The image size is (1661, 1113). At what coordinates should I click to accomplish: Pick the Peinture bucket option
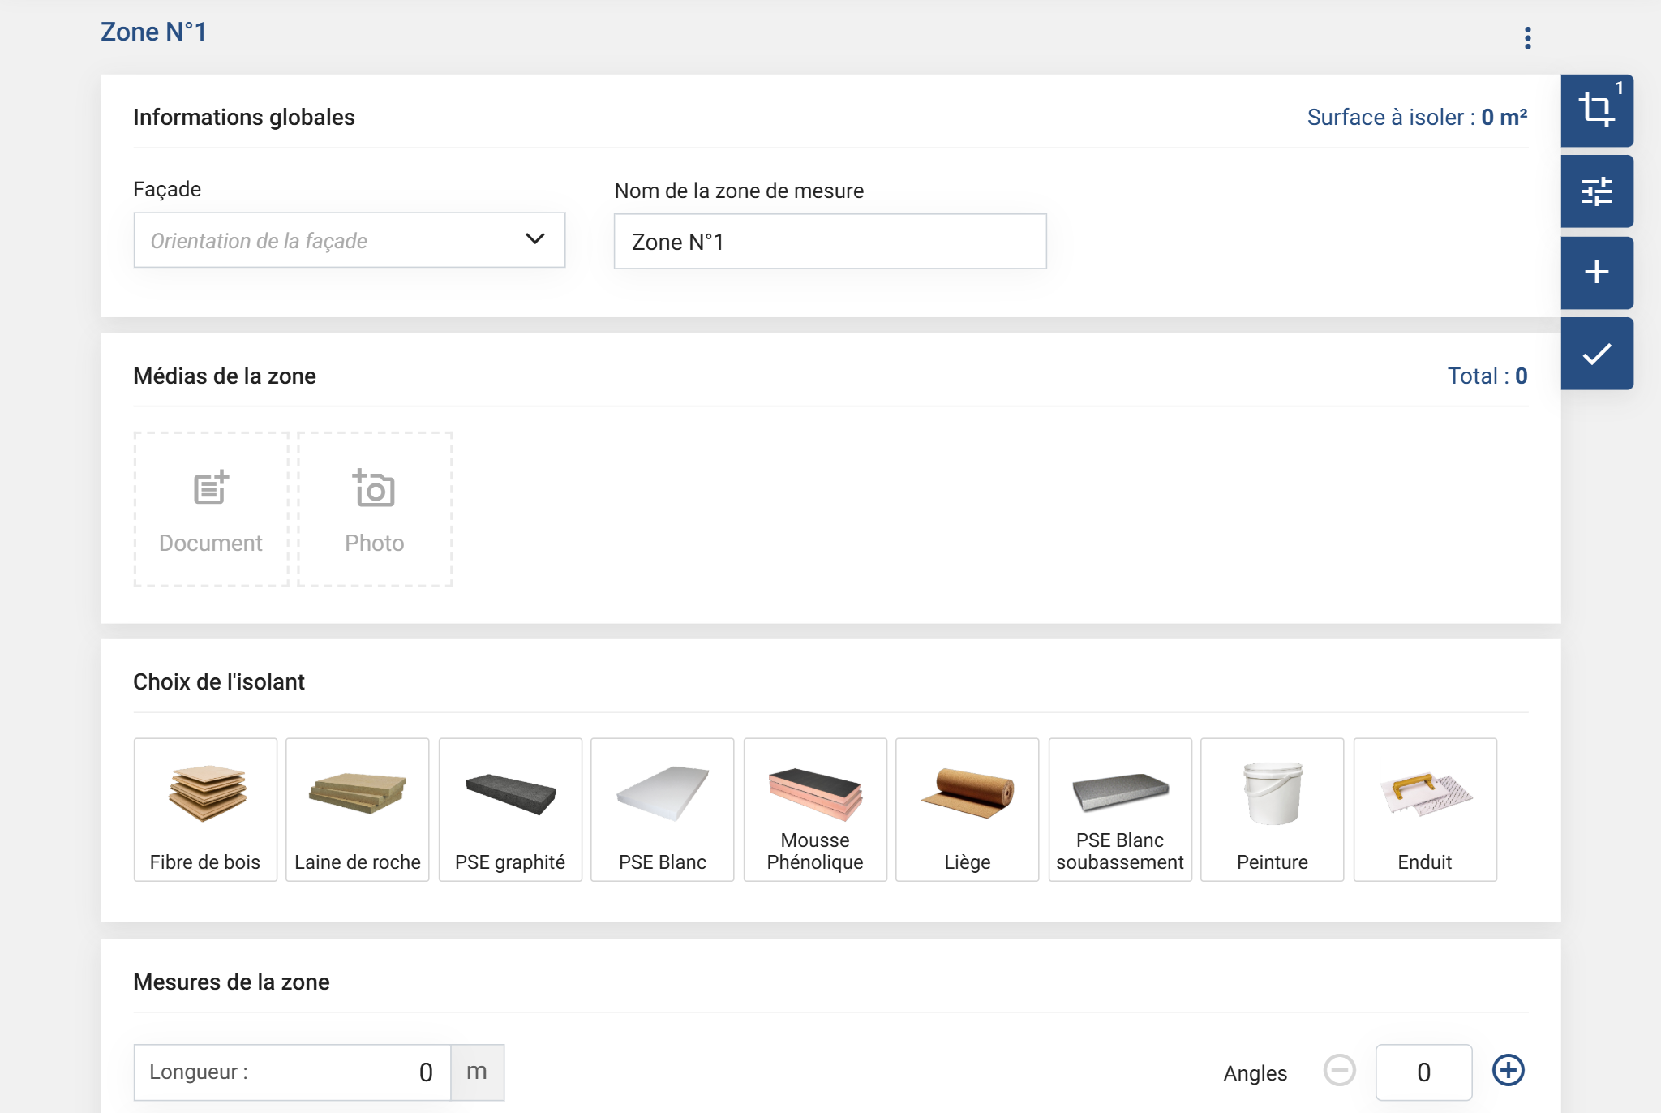(x=1272, y=809)
